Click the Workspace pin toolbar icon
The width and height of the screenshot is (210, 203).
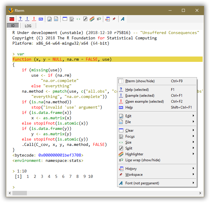[x=114, y=19]
